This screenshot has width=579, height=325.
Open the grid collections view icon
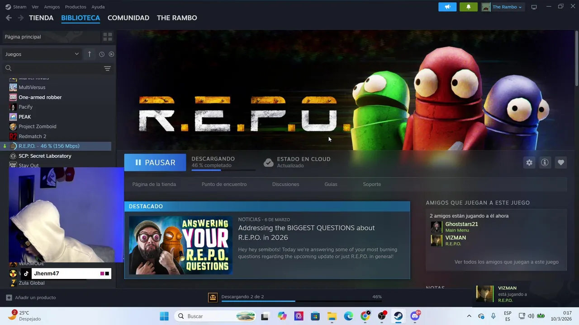click(108, 37)
